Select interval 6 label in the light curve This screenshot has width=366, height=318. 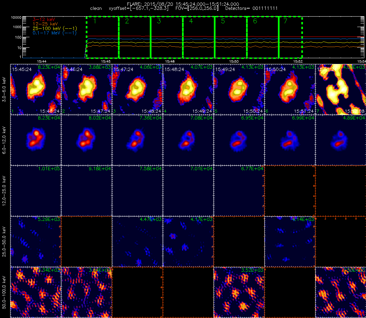(x=255, y=21)
